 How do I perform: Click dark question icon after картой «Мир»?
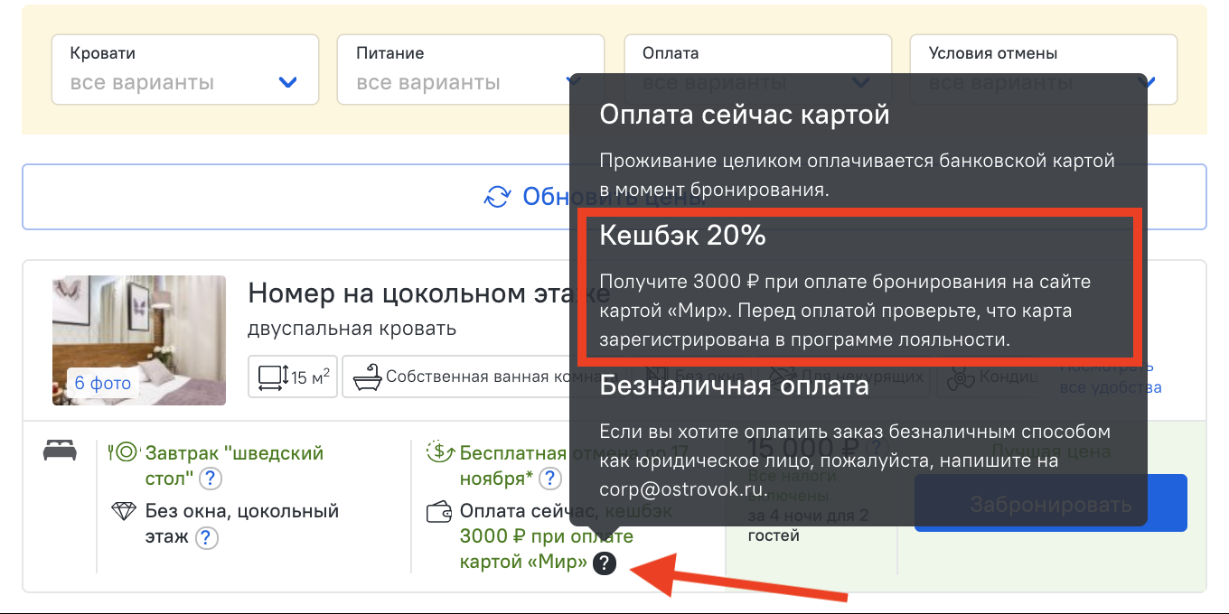click(605, 564)
